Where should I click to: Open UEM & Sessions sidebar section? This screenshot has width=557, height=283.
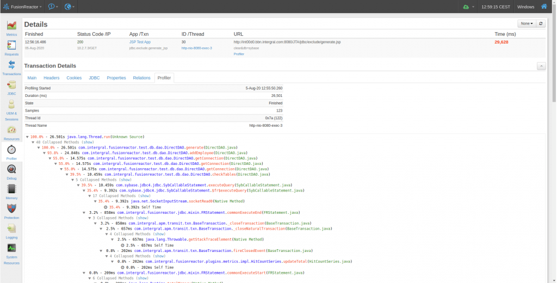click(x=11, y=110)
